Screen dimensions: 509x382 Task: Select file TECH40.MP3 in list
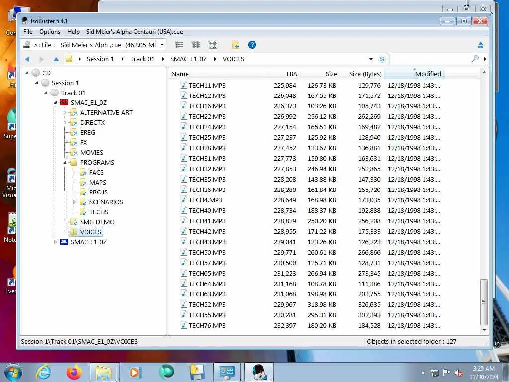click(x=207, y=210)
